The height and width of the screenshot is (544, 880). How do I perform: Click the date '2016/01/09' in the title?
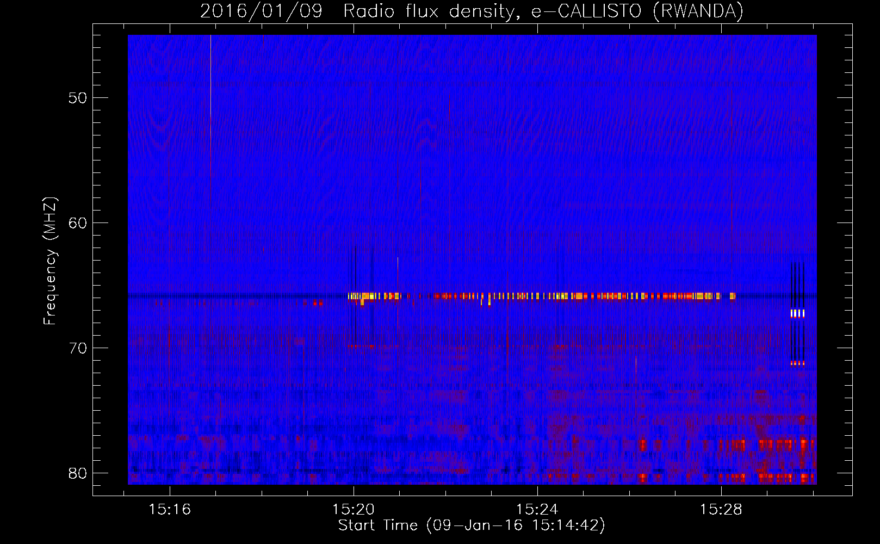click(x=261, y=11)
